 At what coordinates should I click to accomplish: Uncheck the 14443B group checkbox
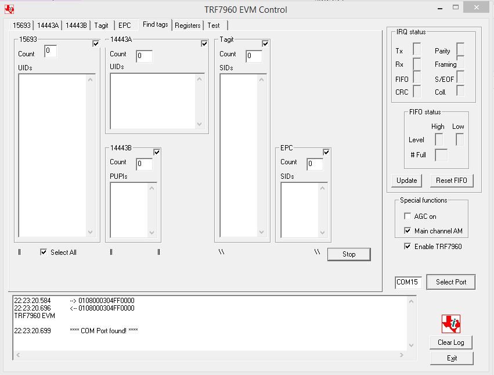pyautogui.click(x=157, y=152)
